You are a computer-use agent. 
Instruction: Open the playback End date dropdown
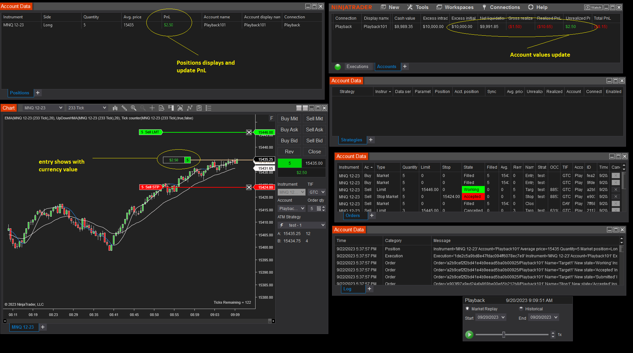coord(543,317)
